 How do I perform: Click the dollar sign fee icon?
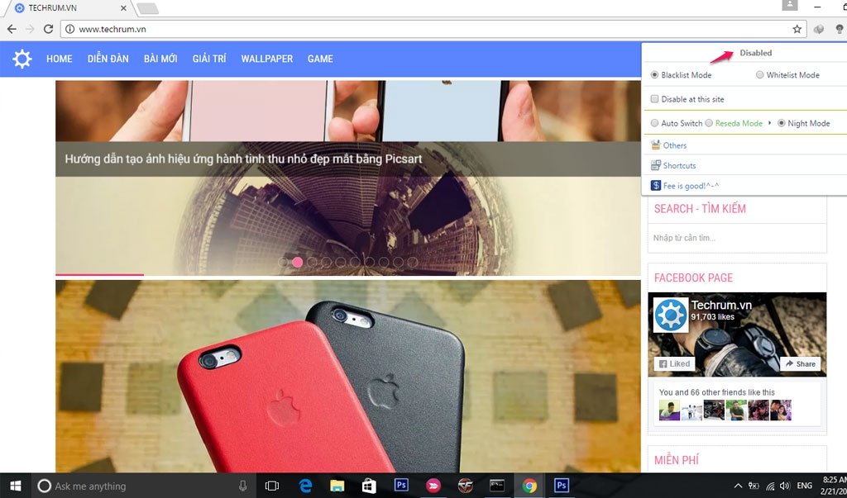[x=655, y=186]
